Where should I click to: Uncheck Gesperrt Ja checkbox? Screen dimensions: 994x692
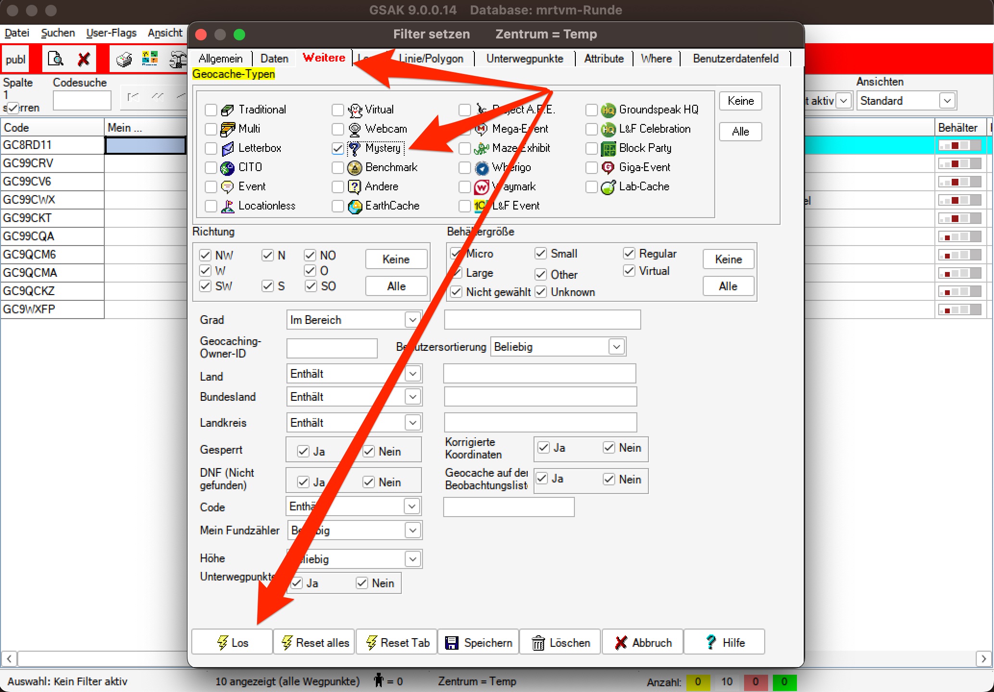pyautogui.click(x=303, y=451)
